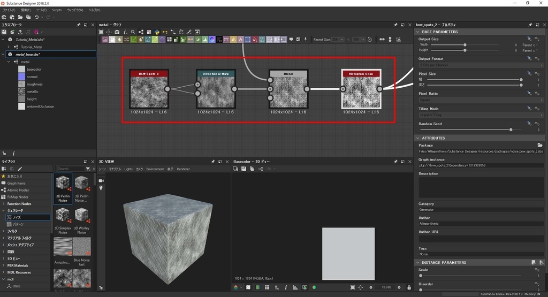Open the Environment menu in 3D View
Image resolution: width=548 pixels, height=297 pixels.
coord(155,169)
